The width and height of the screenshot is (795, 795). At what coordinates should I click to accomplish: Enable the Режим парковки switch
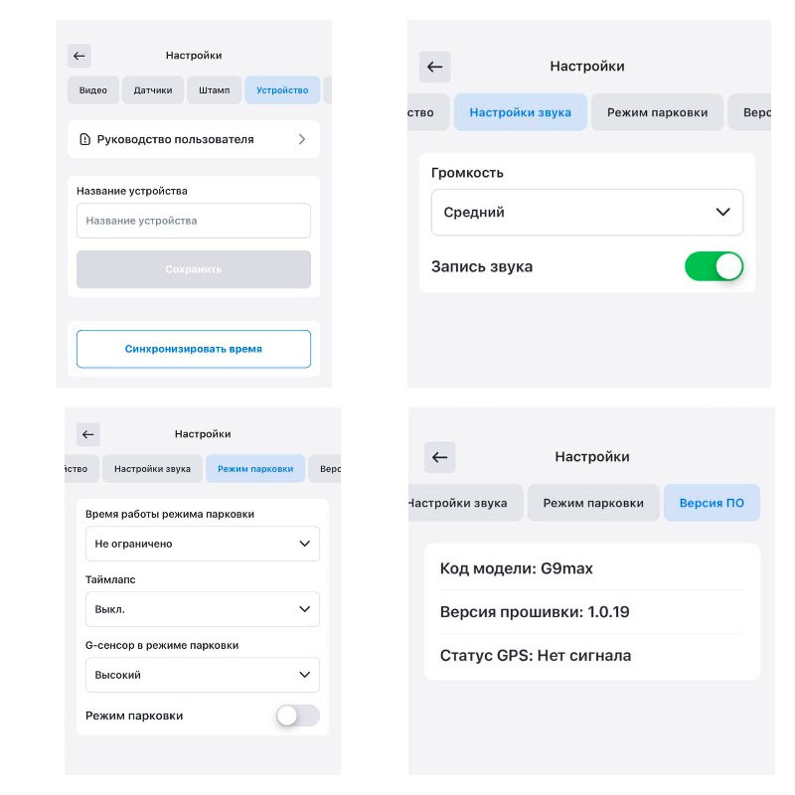pyautogui.click(x=298, y=715)
